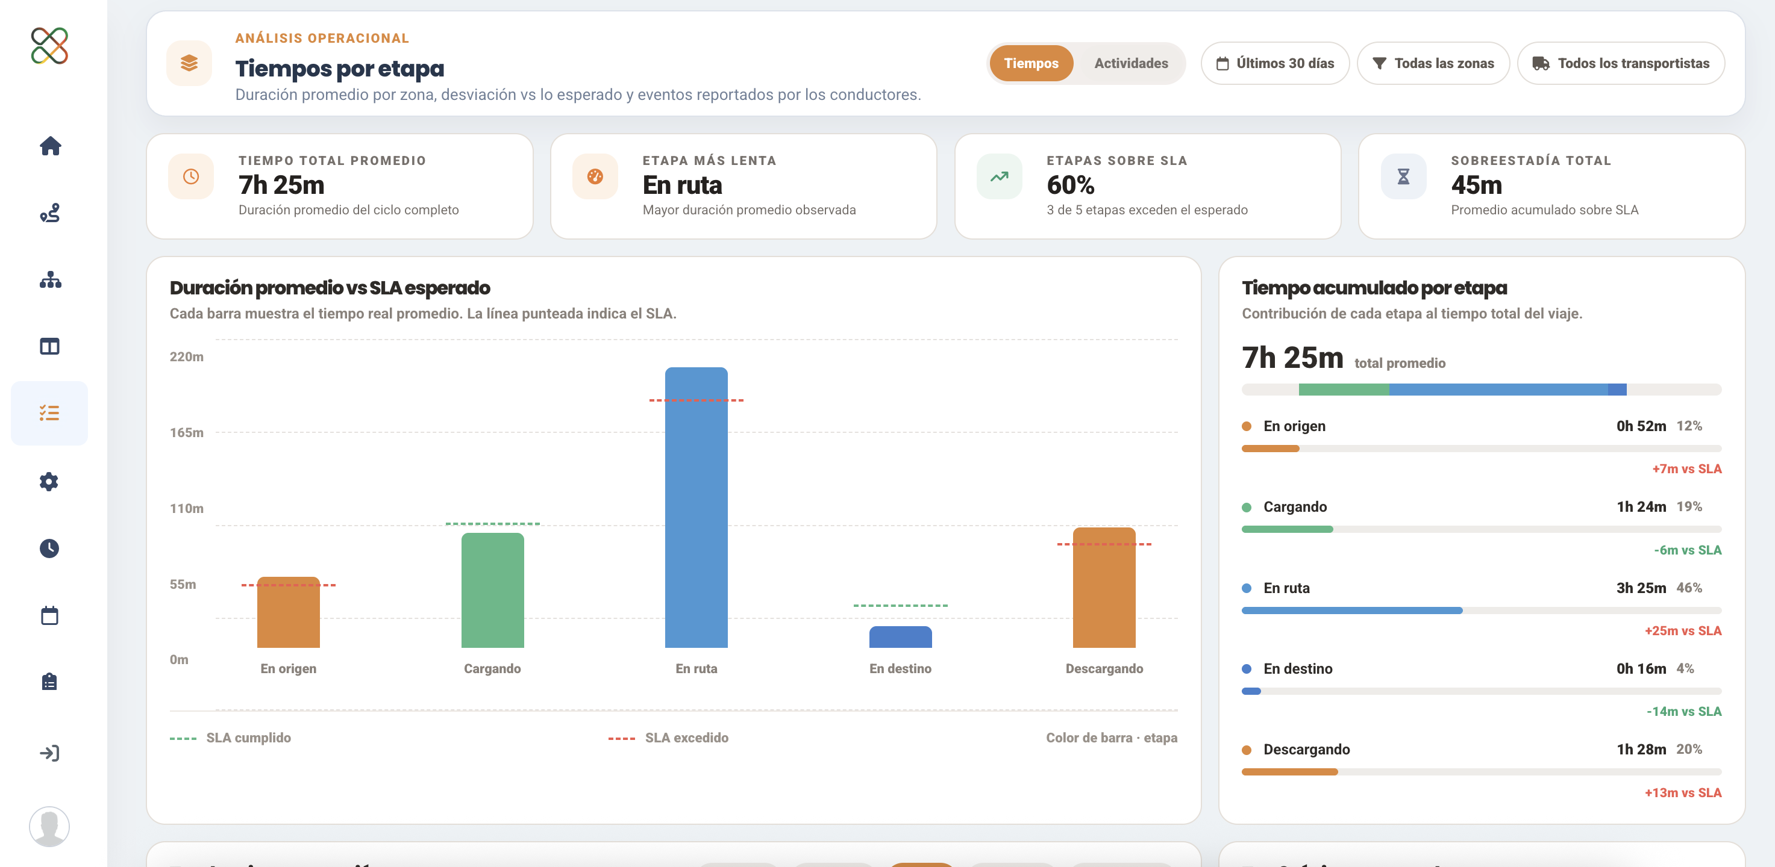Click the '3h 25m' En ruta duration
Screen dimensions: 1775x867
(1641, 588)
